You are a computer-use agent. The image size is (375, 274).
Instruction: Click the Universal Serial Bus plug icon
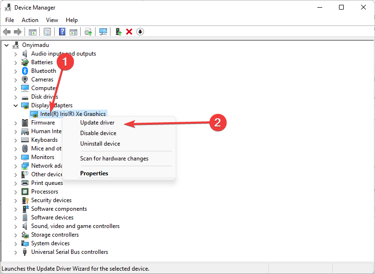(x=24, y=252)
